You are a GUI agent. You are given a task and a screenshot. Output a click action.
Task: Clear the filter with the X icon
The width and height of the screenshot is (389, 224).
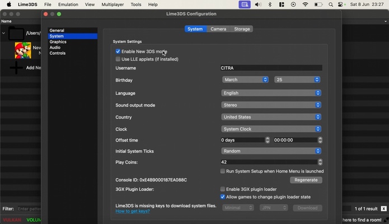tap(383, 209)
